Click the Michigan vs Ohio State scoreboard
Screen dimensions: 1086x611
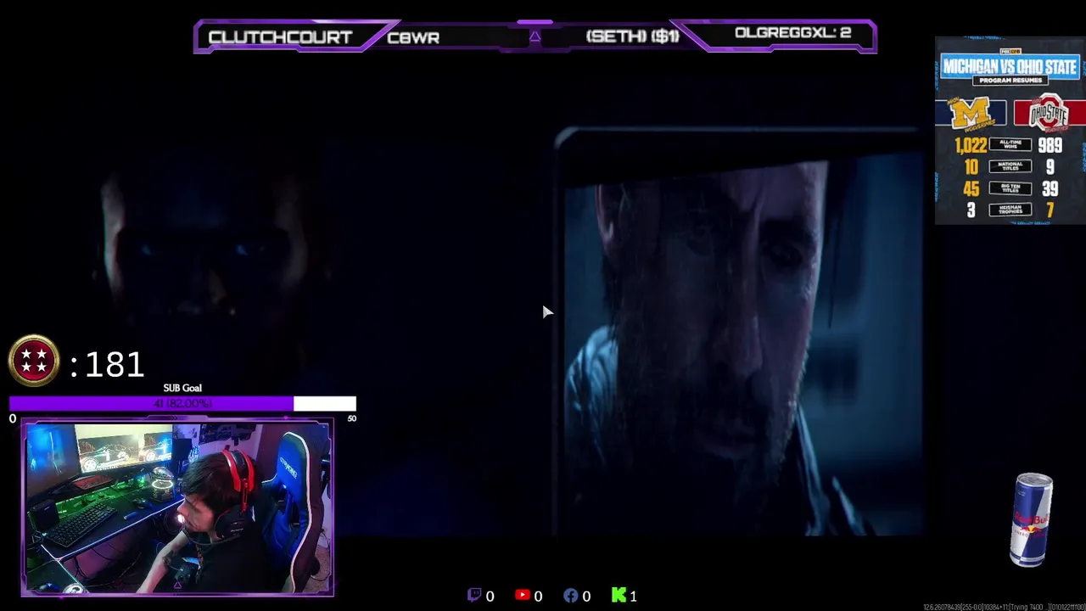pos(1010,131)
